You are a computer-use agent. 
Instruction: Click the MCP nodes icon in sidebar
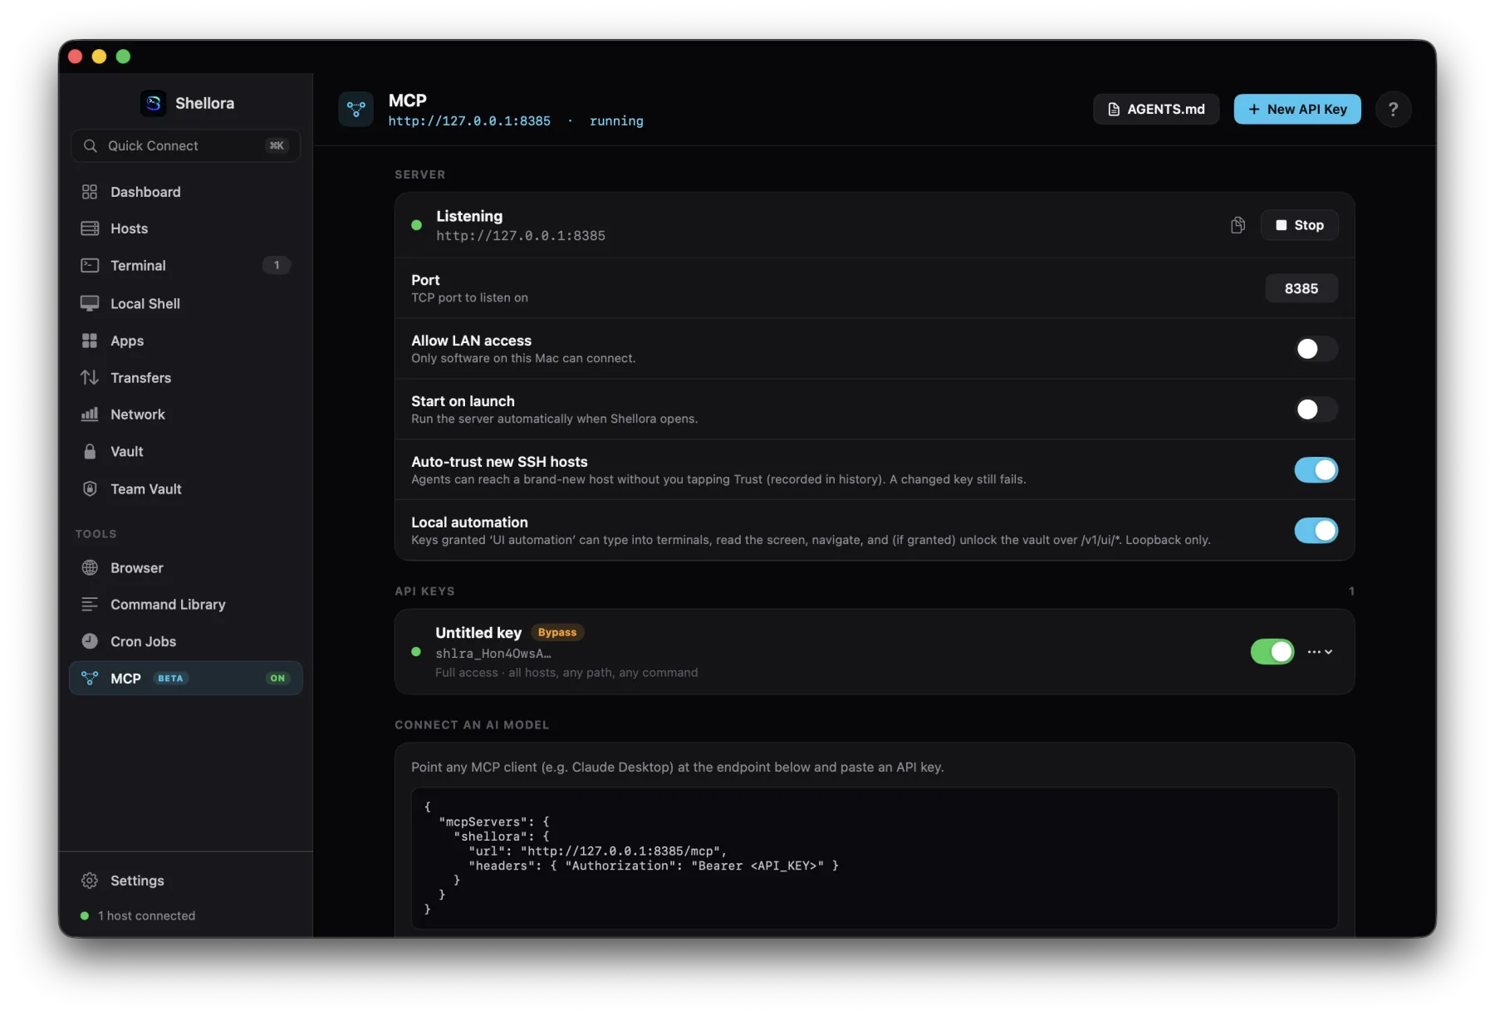coord(90,679)
